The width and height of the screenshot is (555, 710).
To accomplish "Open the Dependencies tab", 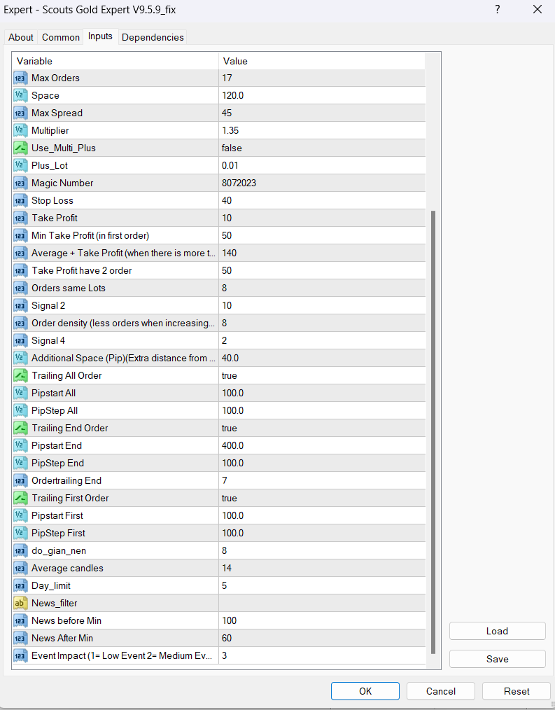I will point(153,37).
